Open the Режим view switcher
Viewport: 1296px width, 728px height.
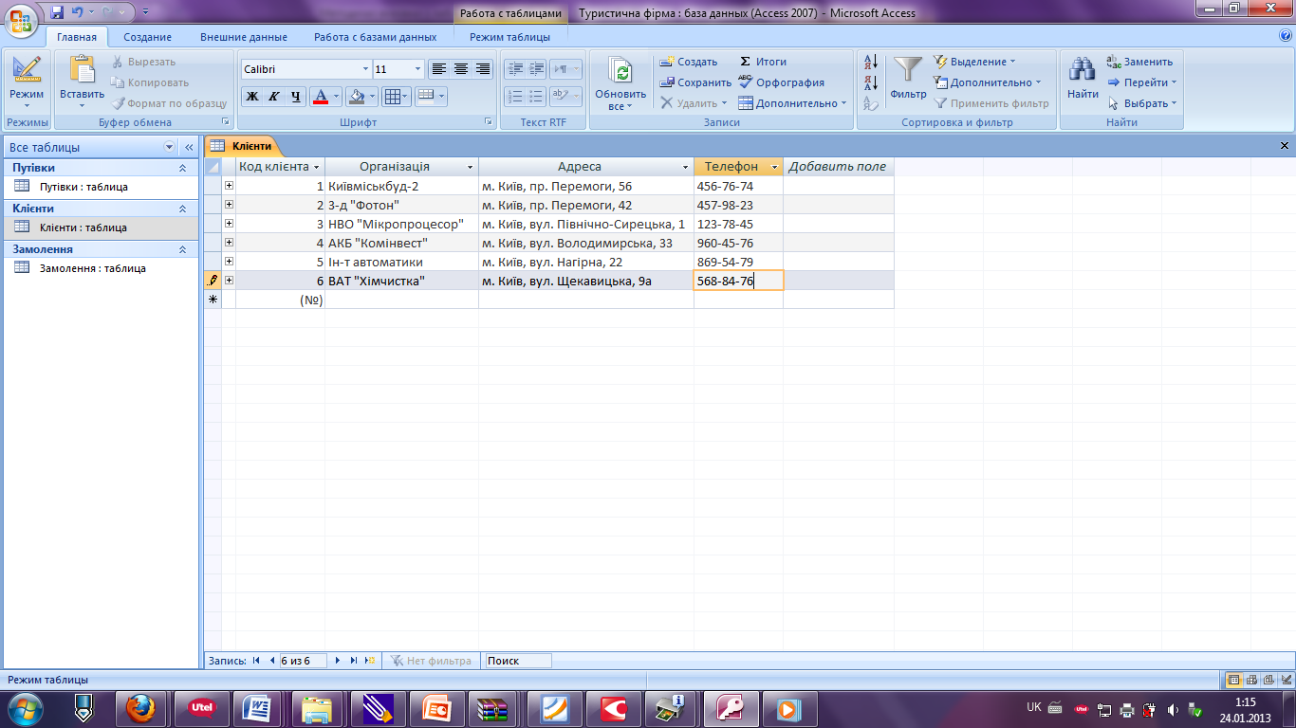(x=27, y=82)
